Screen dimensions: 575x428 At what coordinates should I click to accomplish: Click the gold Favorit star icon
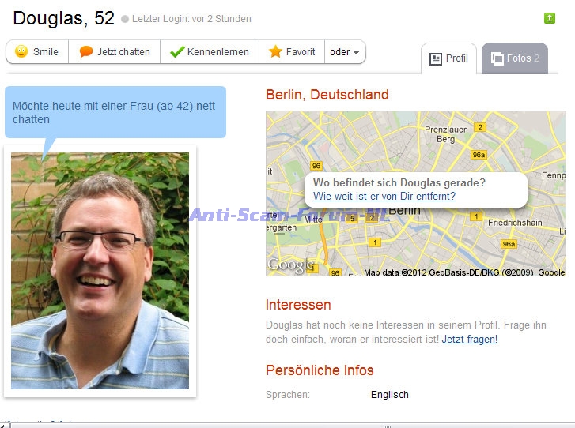click(x=275, y=51)
